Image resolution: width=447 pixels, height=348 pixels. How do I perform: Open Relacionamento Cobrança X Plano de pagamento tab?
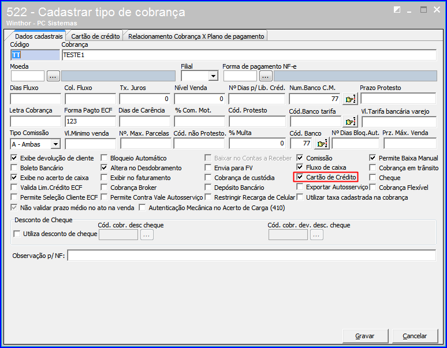coord(196,36)
